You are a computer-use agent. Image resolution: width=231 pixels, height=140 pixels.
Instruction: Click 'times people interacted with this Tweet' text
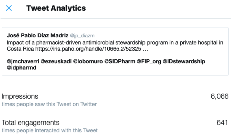(x=50, y=130)
